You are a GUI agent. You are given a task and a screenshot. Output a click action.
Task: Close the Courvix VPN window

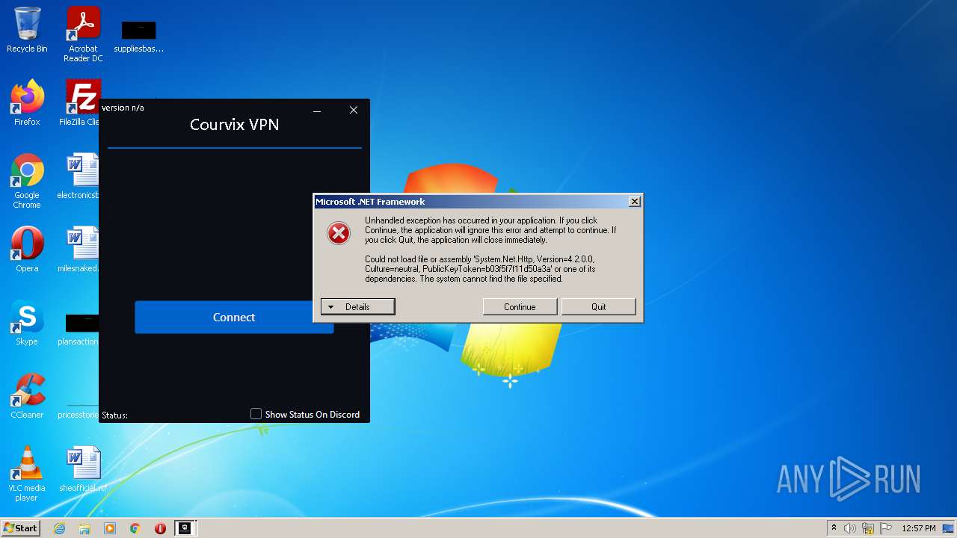click(x=354, y=111)
